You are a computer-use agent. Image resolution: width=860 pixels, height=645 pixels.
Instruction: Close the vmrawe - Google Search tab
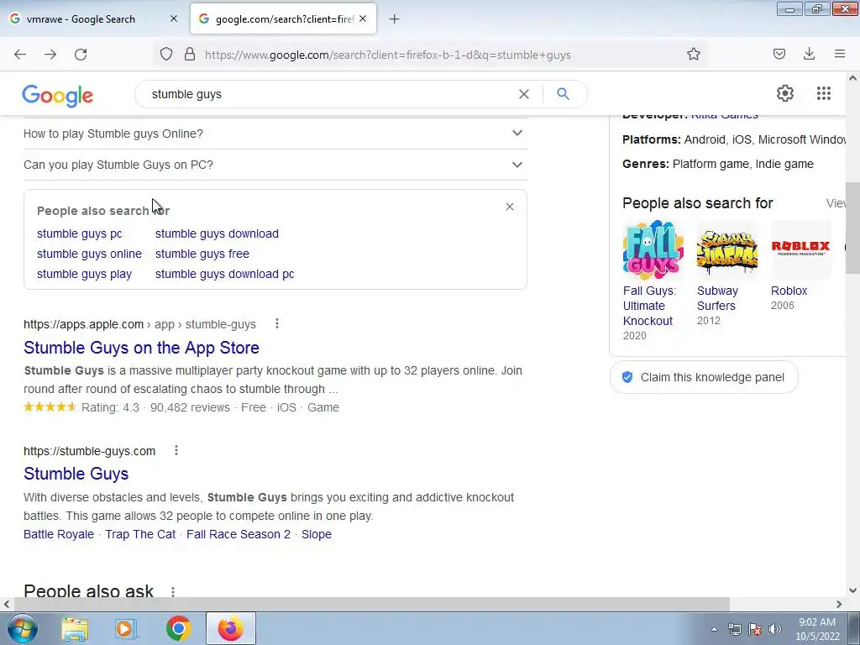point(174,18)
